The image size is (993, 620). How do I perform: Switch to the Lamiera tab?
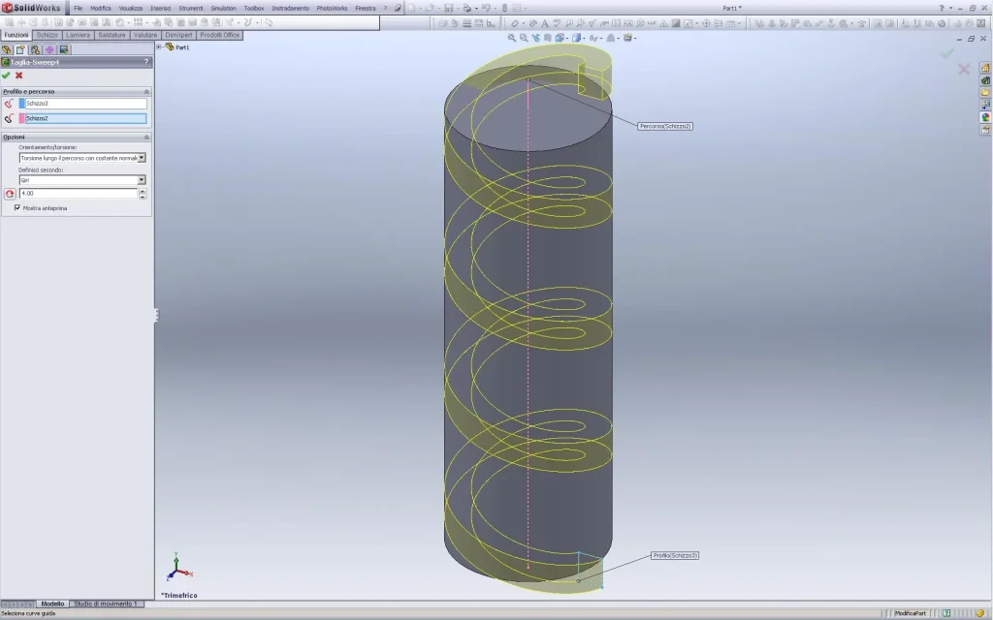click(x=78, y=36)
